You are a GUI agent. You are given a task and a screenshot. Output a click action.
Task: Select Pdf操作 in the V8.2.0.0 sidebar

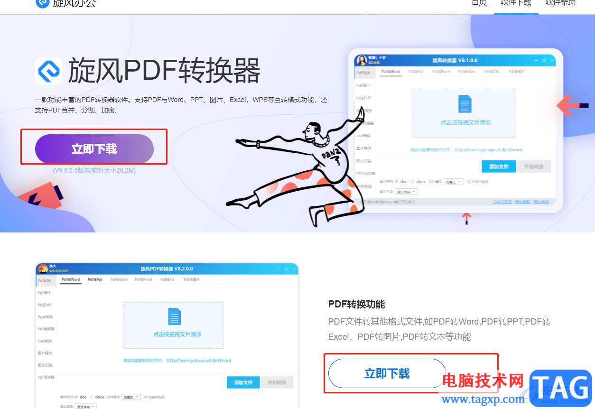tap(44, 293)
